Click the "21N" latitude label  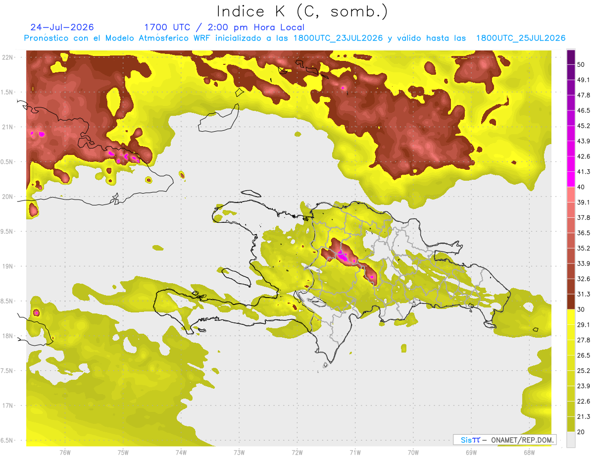tap(7, 127)
